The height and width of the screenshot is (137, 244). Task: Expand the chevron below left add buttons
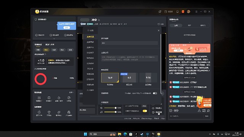coord(54,39)
